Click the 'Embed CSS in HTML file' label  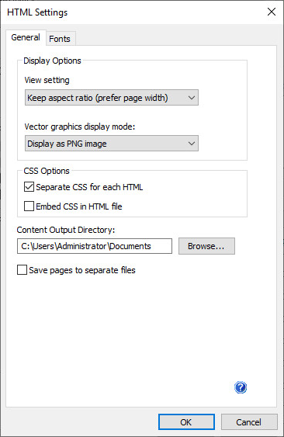tap(79, 206)
